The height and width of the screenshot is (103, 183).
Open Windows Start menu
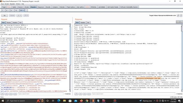3,101
